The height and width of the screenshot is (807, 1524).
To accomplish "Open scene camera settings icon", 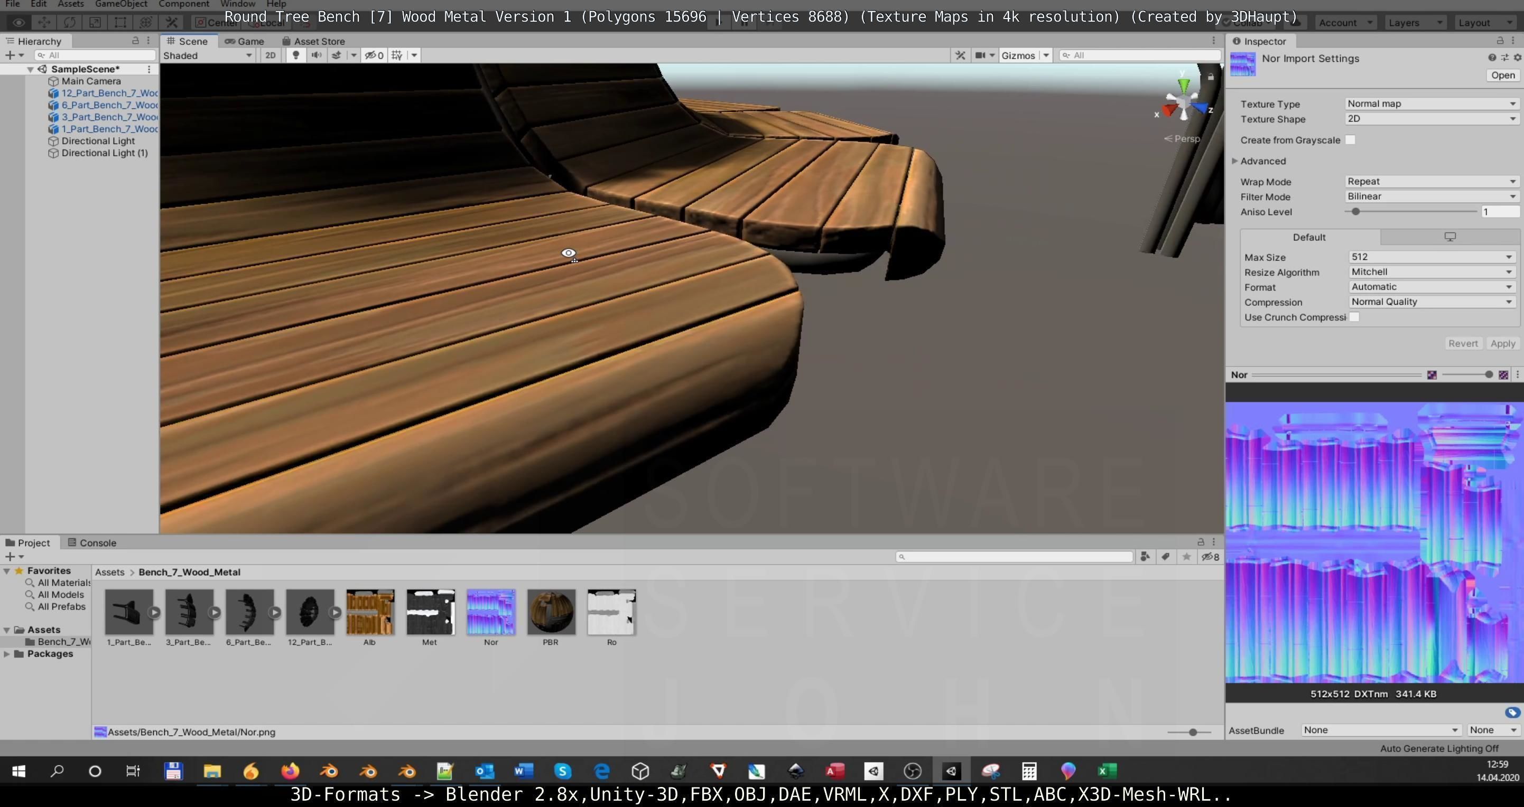I will [980, 55].
